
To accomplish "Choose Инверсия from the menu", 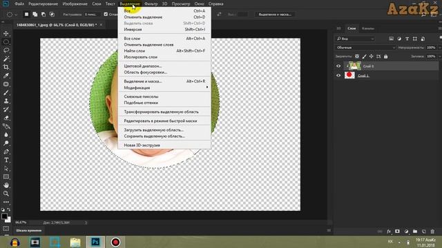I will (164, 30).
